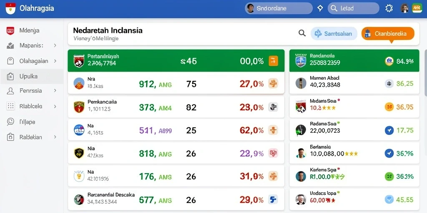Click the Barlamsia player avatar
The height and width of the screenshot is (213, 427).
pyautogui.click(x=301, y=153)
